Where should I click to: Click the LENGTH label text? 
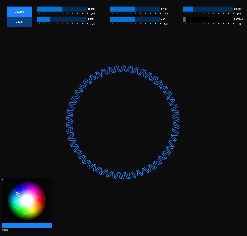[x=92, y=9]
